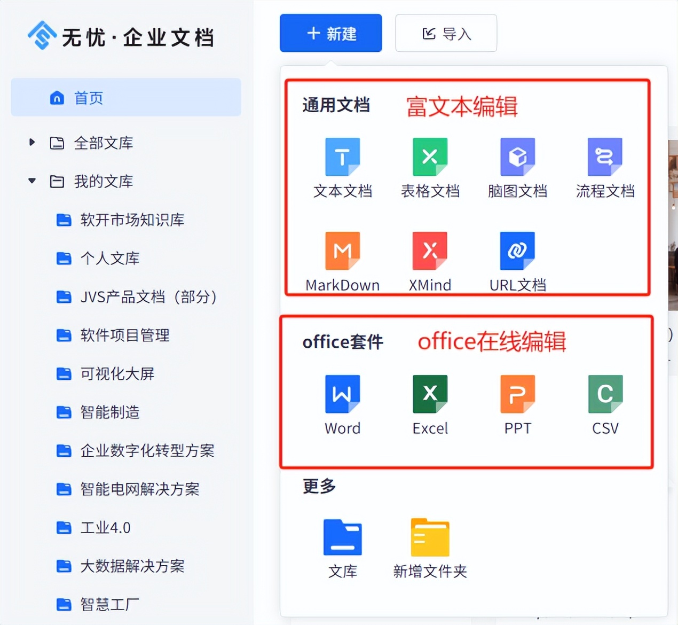Click the 通用文档 section heading
Image resolution: width=678 pixels, height=625 pixels.
[336, 105]
